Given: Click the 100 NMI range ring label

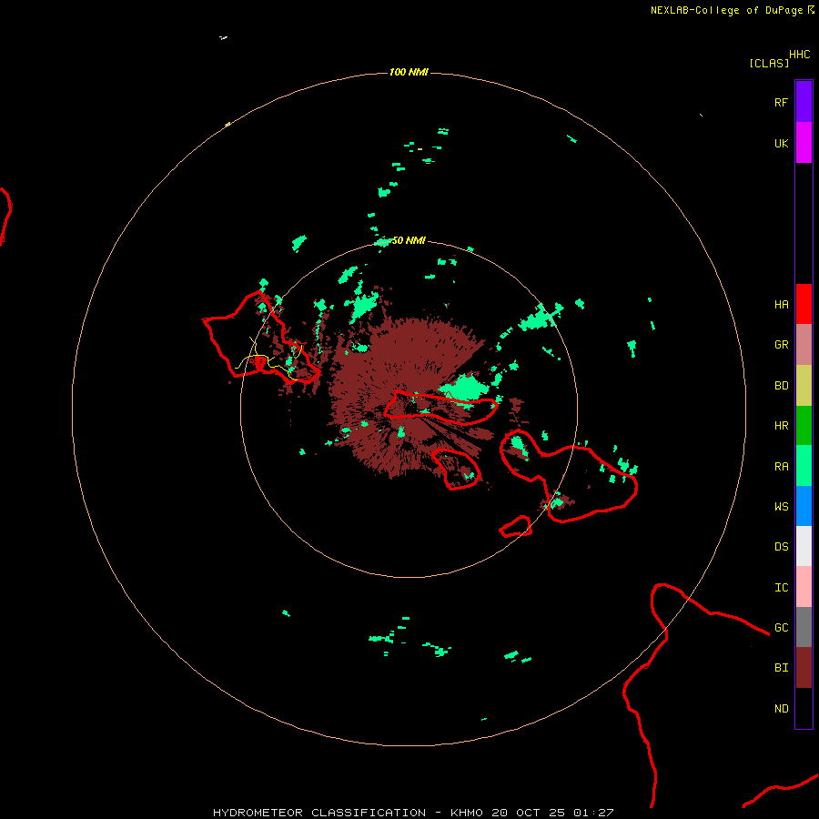Looking at the screenshot, I should pyautogui.click(x=409, y=72).
